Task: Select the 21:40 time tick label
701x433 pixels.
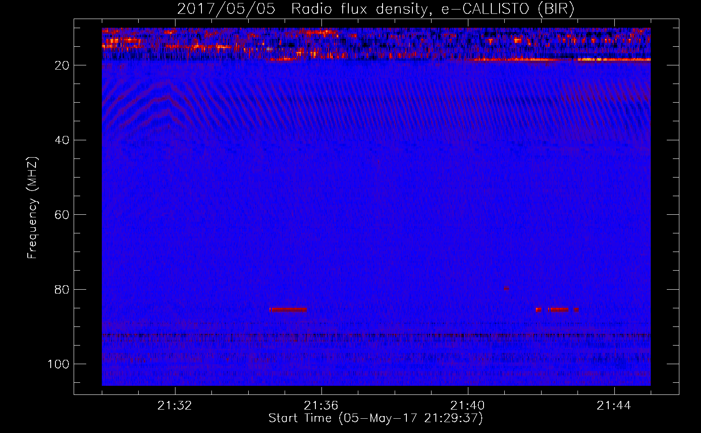Action: click(x=467, y=406)
